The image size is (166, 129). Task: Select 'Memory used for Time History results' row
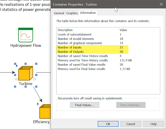(x=108, y=60)
